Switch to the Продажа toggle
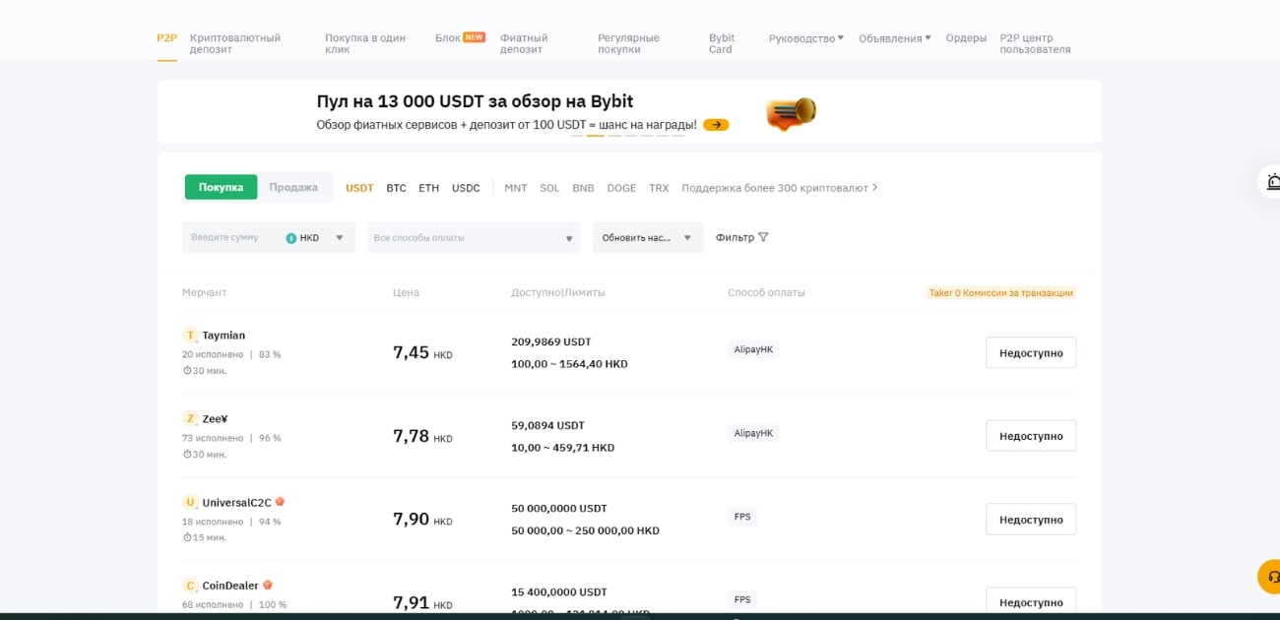 (293, 187)
